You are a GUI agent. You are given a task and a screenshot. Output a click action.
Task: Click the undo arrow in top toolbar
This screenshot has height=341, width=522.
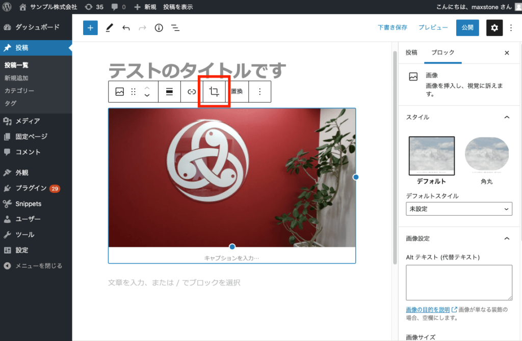[x=126, y=28]
